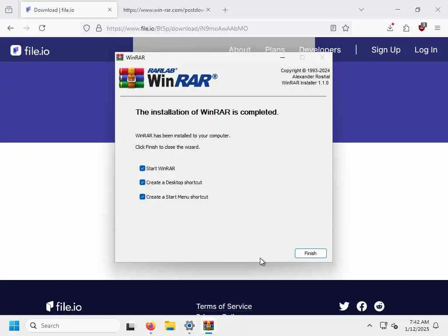Switch to the win-rar.com postdownload tab

coord(163,10)
